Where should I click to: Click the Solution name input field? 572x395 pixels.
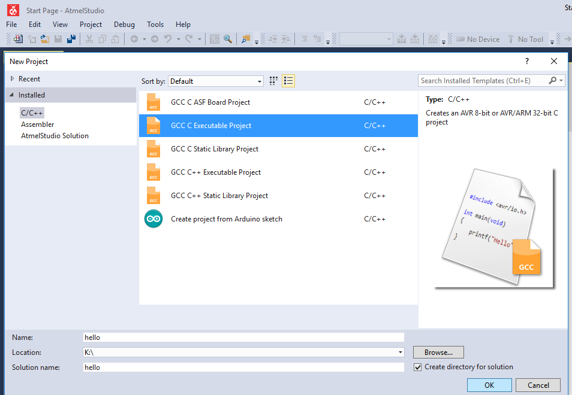click(x=243, y=367)
